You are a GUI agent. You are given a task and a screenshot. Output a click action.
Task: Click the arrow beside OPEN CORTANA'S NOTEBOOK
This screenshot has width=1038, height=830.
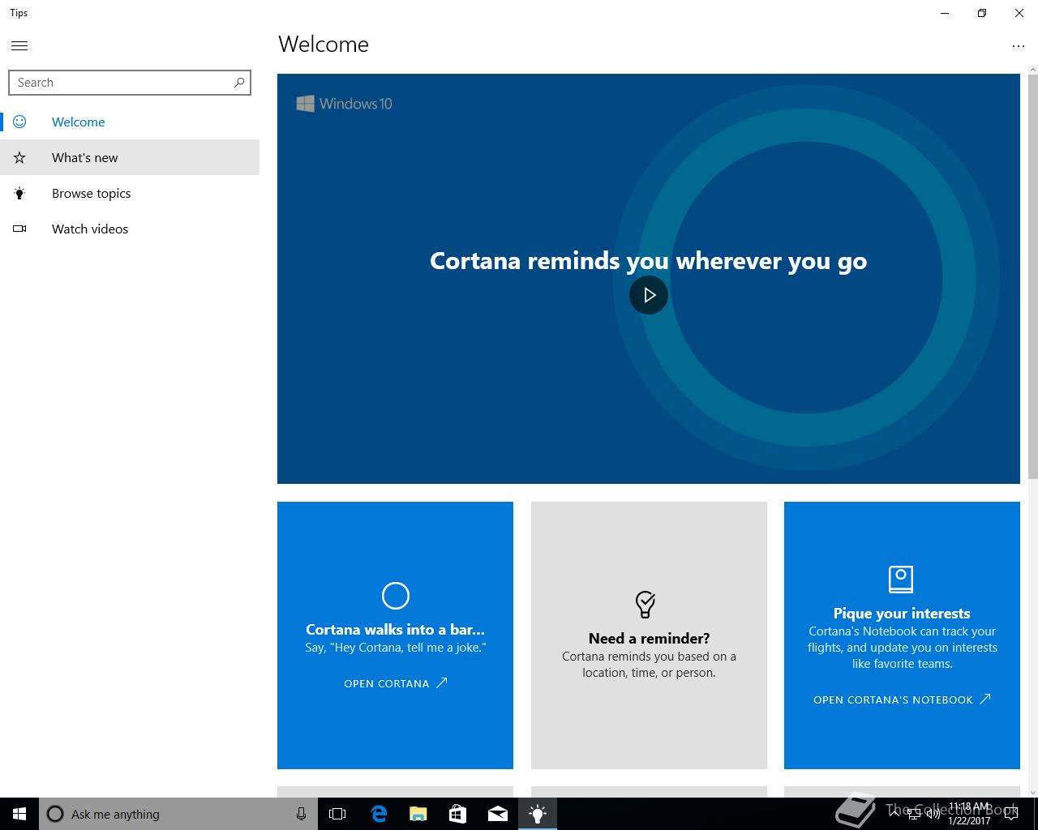tap(985, 699)
